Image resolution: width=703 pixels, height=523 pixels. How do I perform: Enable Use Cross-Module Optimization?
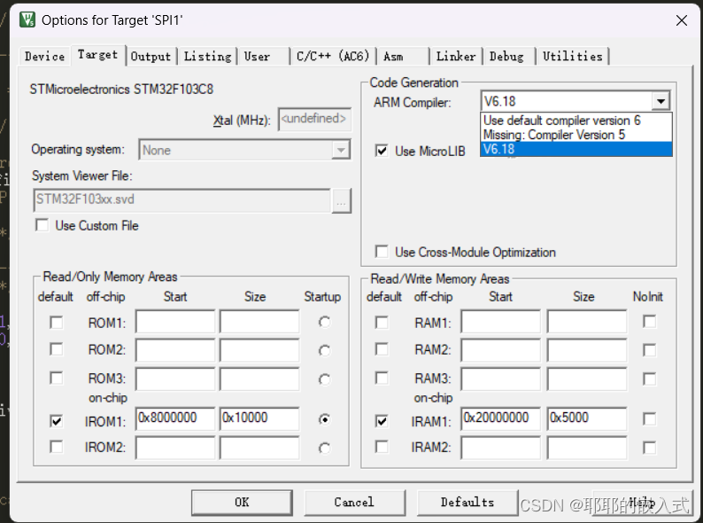pyautogui.click(x=382, y=252)
